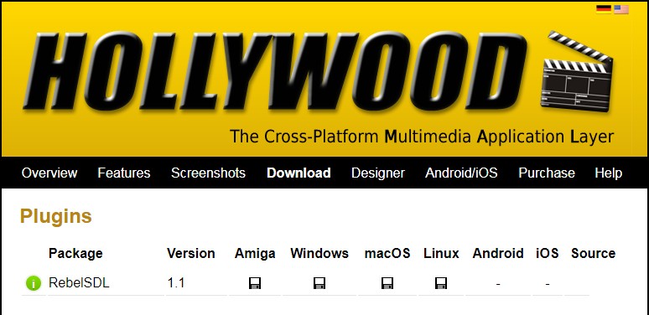Open the Screenshots section
Image resolution: width=649 pixels, height=315 pixels.
tap(208, 173)
